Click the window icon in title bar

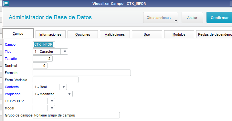[6, 4]
